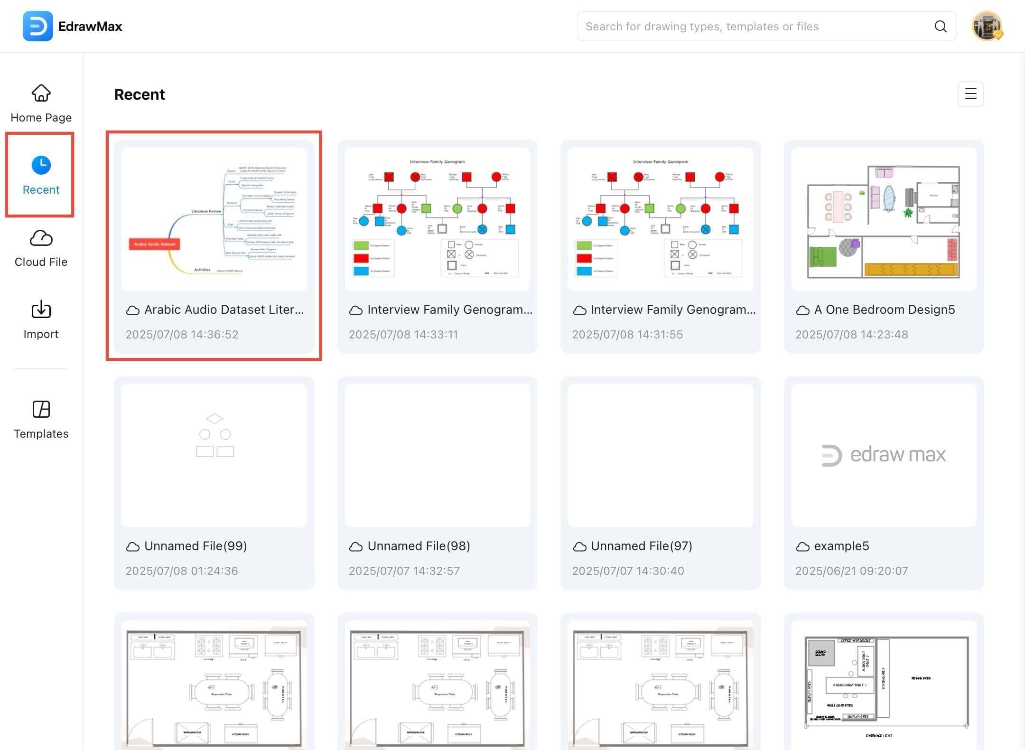Click the Unnamed File(99) title
Screen dimensions: 1025x750
(196, 546)
